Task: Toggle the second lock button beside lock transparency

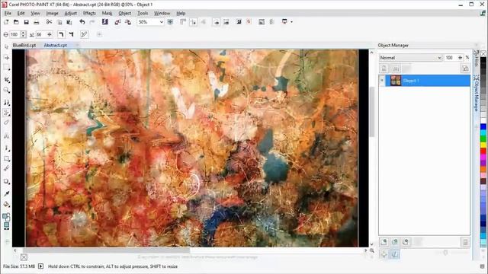Action: [x=396, y=68]
